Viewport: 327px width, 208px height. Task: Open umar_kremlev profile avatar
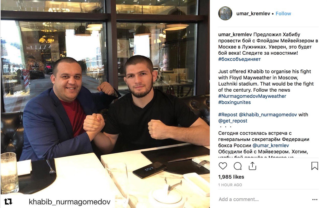pyautogui.click(x=225, y=14)
